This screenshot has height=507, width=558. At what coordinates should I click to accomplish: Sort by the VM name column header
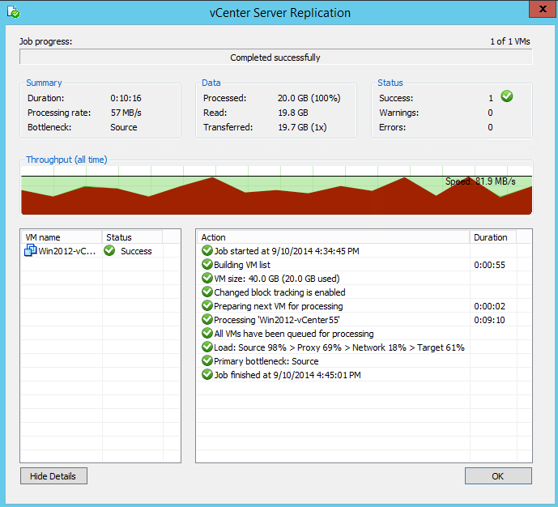click(62, 237)
